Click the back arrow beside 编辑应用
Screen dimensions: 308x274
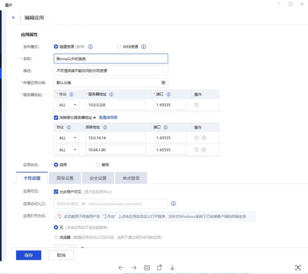[x=14, y=18]
